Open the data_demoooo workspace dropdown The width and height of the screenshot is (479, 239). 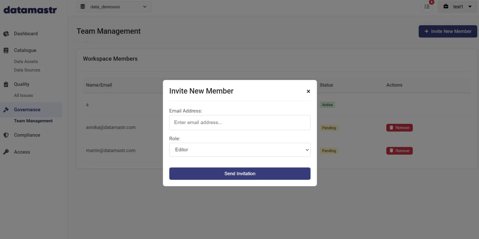pyautogui.click(x=114, y=7)
